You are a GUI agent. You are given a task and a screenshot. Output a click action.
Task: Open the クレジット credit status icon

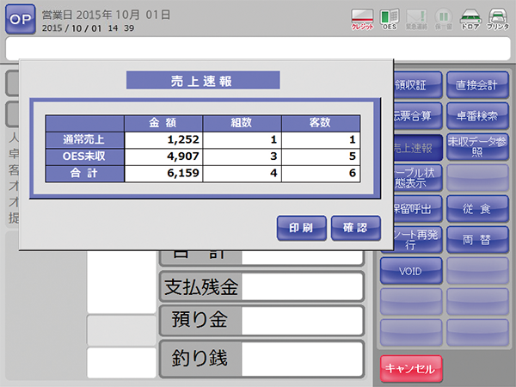pyautogui.click(x=362, y=20)
